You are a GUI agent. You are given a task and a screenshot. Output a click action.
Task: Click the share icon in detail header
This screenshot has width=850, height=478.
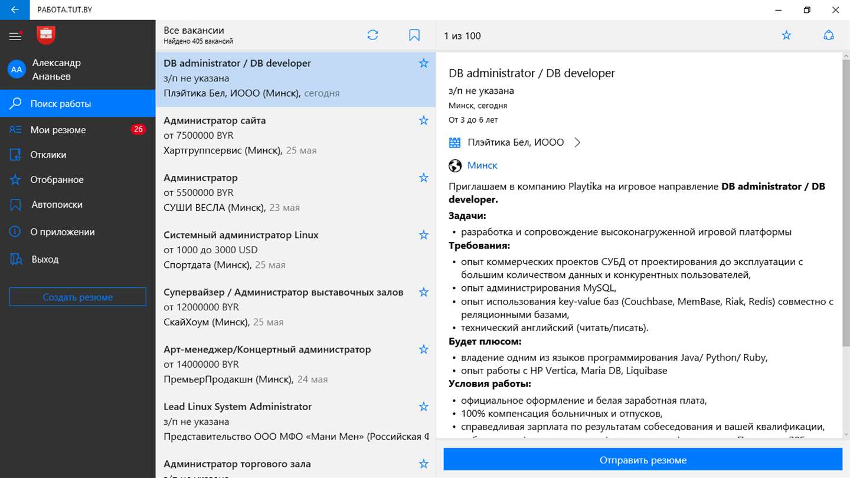(829, 35)
